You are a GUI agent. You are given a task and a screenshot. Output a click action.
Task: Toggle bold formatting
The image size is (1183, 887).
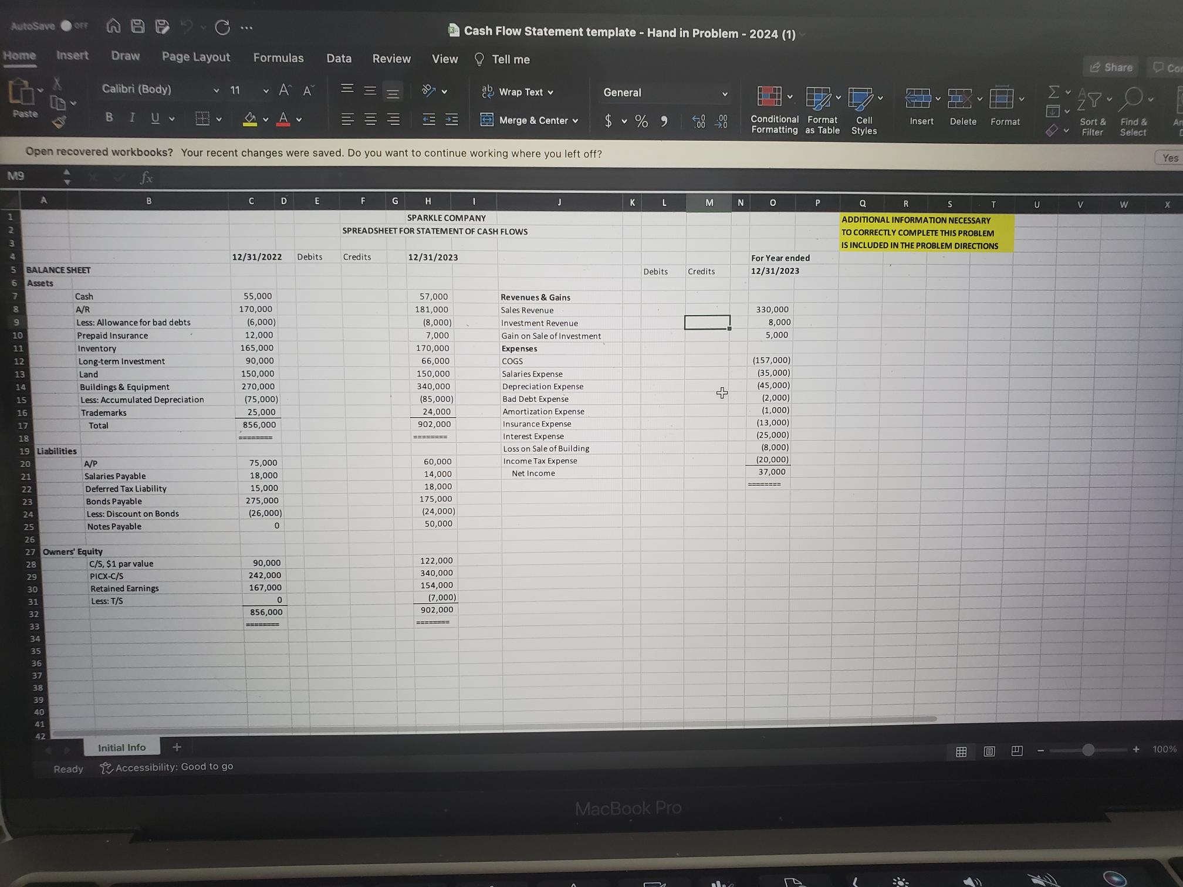coord(109,117)
